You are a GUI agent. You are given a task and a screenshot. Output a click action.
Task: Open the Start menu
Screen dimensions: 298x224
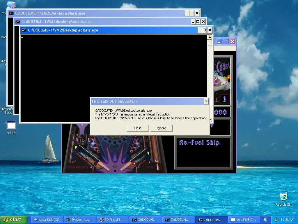point(14,220)
